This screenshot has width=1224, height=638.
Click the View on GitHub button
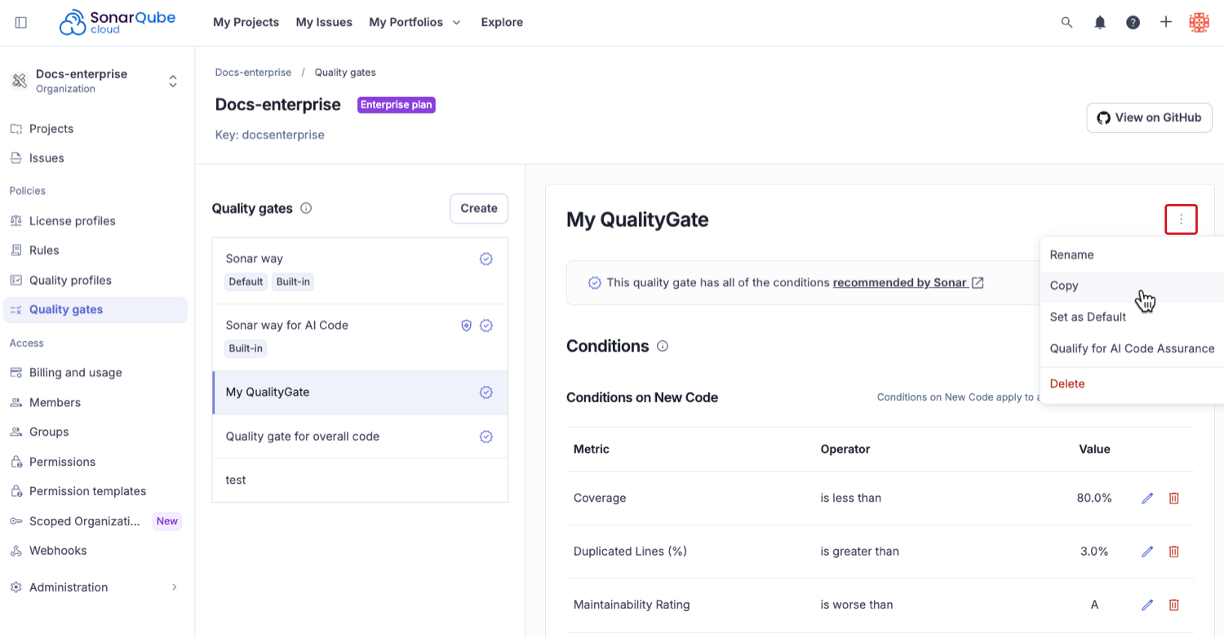1149,117
